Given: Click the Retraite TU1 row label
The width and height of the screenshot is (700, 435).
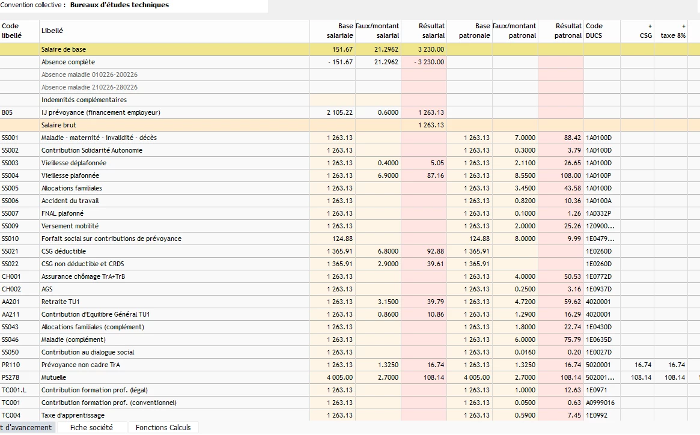Looking at the screenshot, I should [x=60, y=302].
